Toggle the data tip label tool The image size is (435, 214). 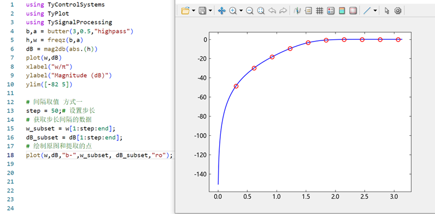click(308, 11)
